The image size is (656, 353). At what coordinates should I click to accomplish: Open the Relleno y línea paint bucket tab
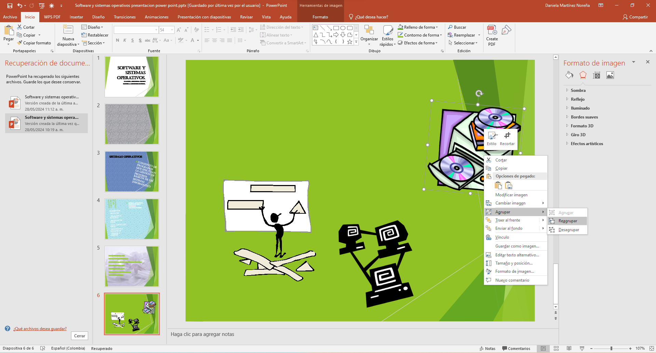[x=569, y=75]
